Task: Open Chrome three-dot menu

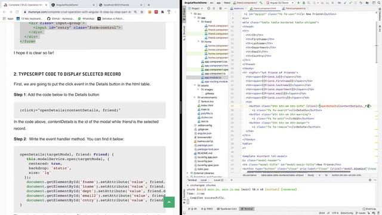Action: point(175,12)
